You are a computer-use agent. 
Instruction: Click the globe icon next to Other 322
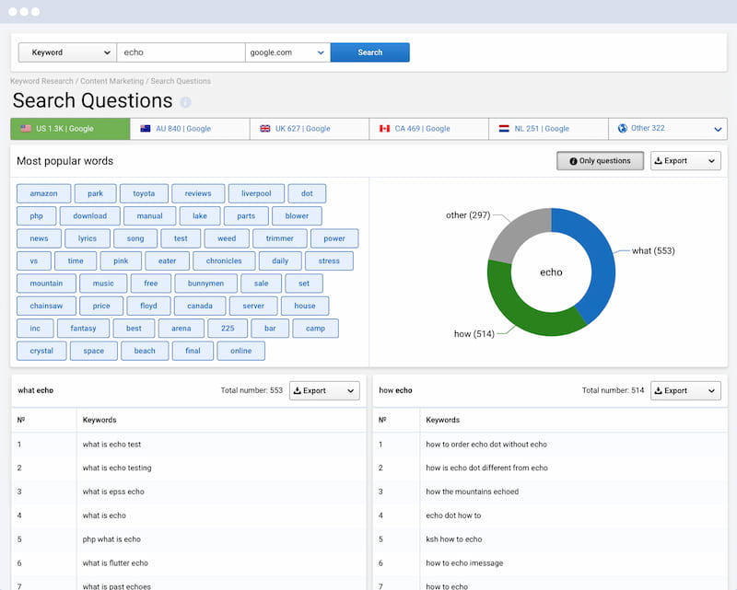[624, 129]
